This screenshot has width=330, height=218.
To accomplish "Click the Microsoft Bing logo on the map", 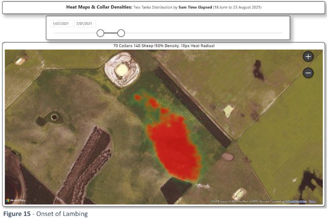I will [x=16, y=200].
